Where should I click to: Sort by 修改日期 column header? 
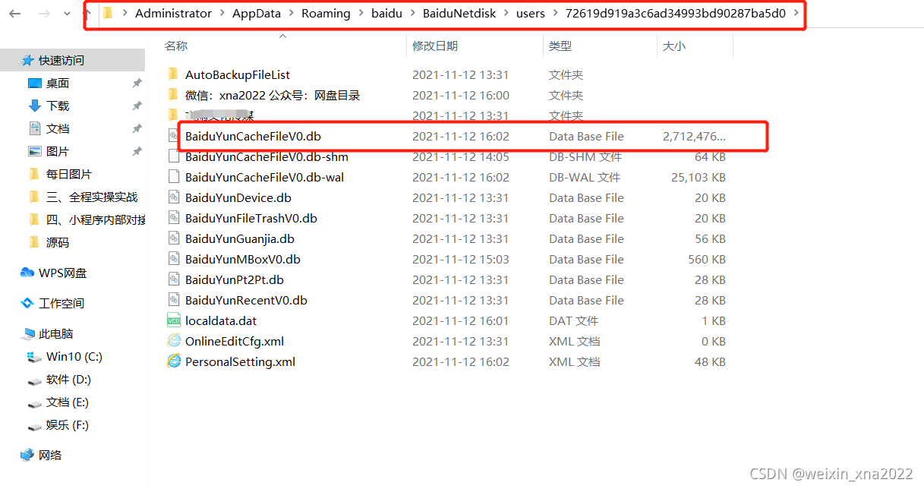[x=435, y=46]
